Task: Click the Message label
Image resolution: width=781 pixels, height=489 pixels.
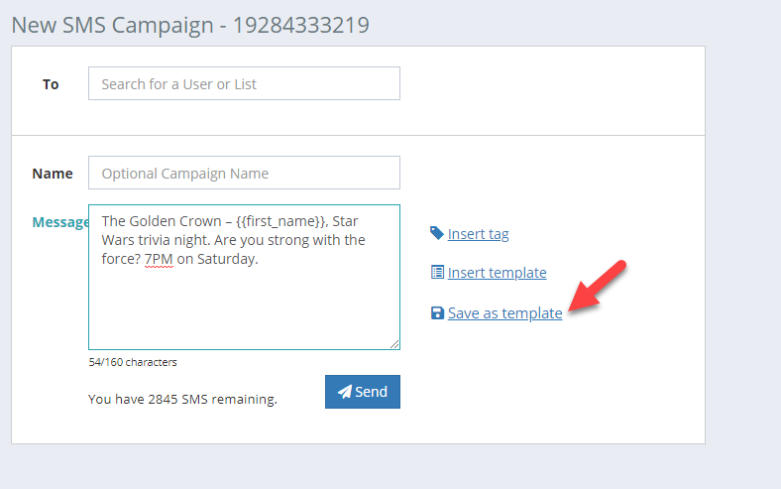Action: coord(60,222)
